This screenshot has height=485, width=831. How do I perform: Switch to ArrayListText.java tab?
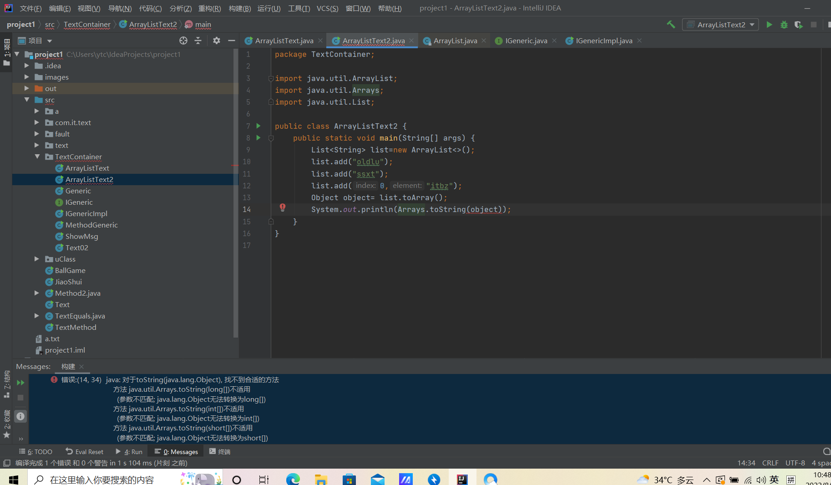point(284,40)
